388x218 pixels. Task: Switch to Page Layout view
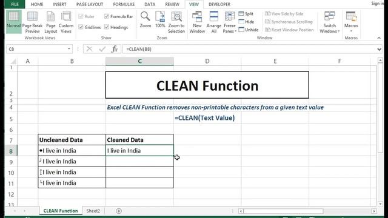pyautogui.click(x=51, y=22)
